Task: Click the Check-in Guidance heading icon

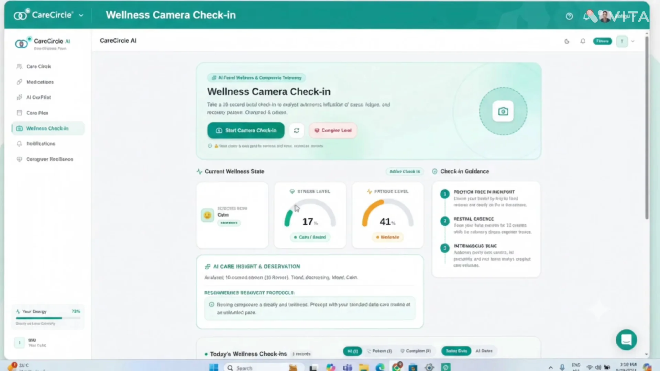Action: (435, 171)
